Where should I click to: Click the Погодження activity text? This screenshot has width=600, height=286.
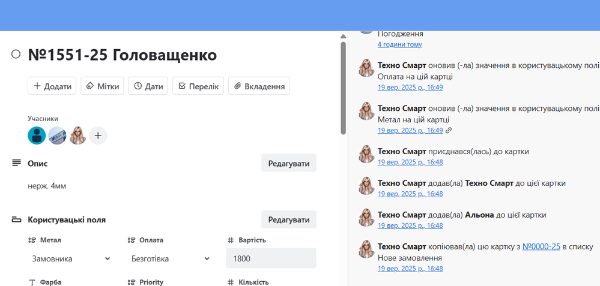pyautogui.click(x=400, y=34)
